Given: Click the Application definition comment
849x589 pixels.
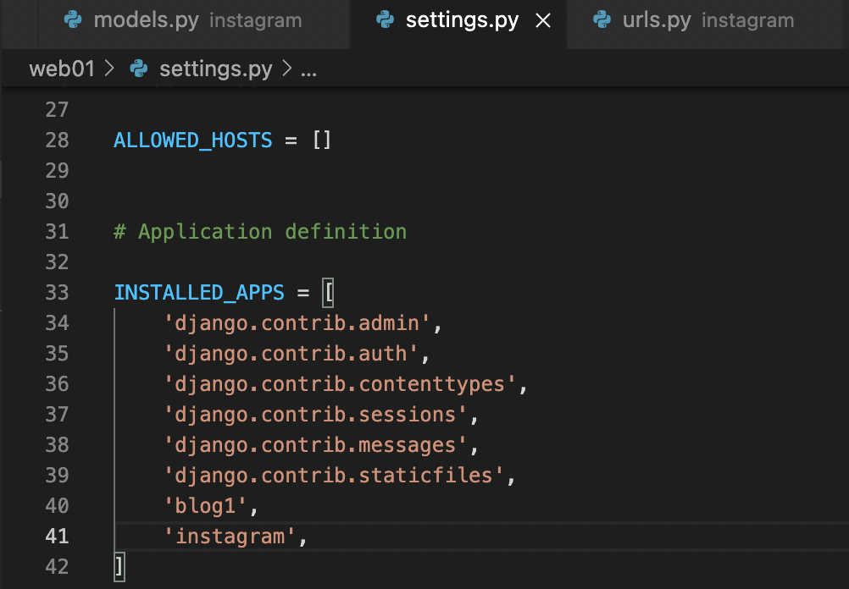Looking at the screenshot, I should 260,232.
